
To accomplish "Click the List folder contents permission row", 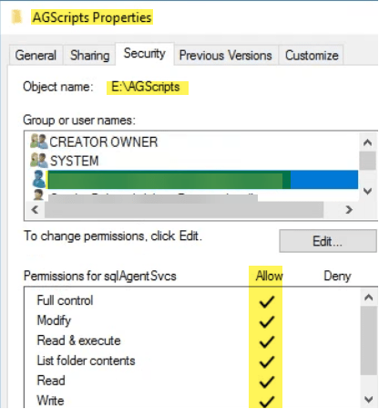I will click(x=191, y=361).
